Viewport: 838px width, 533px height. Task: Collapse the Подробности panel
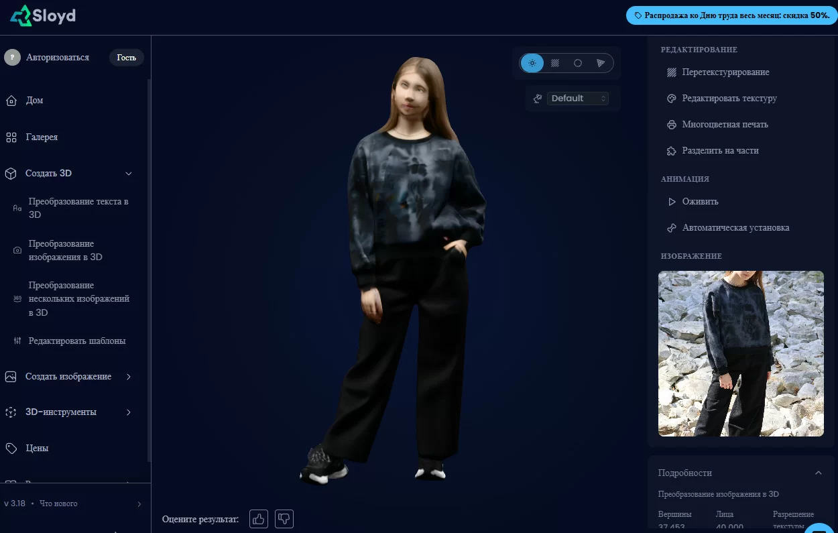819,473
